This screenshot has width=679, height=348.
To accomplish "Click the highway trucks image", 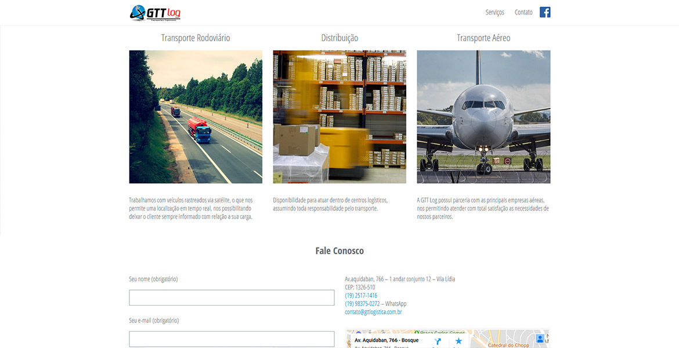I will click(x=196, y=117).
